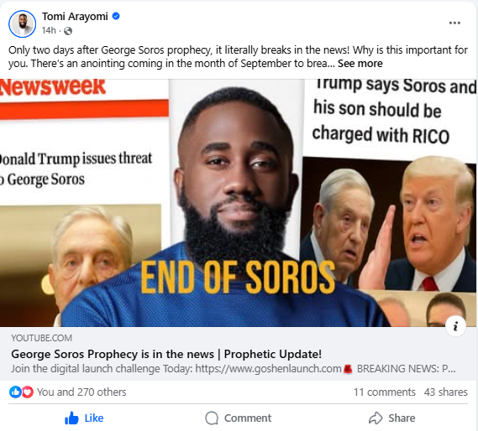The image size is (478, 431).
Task: View the 11 comments
Action: click(385, 392)
